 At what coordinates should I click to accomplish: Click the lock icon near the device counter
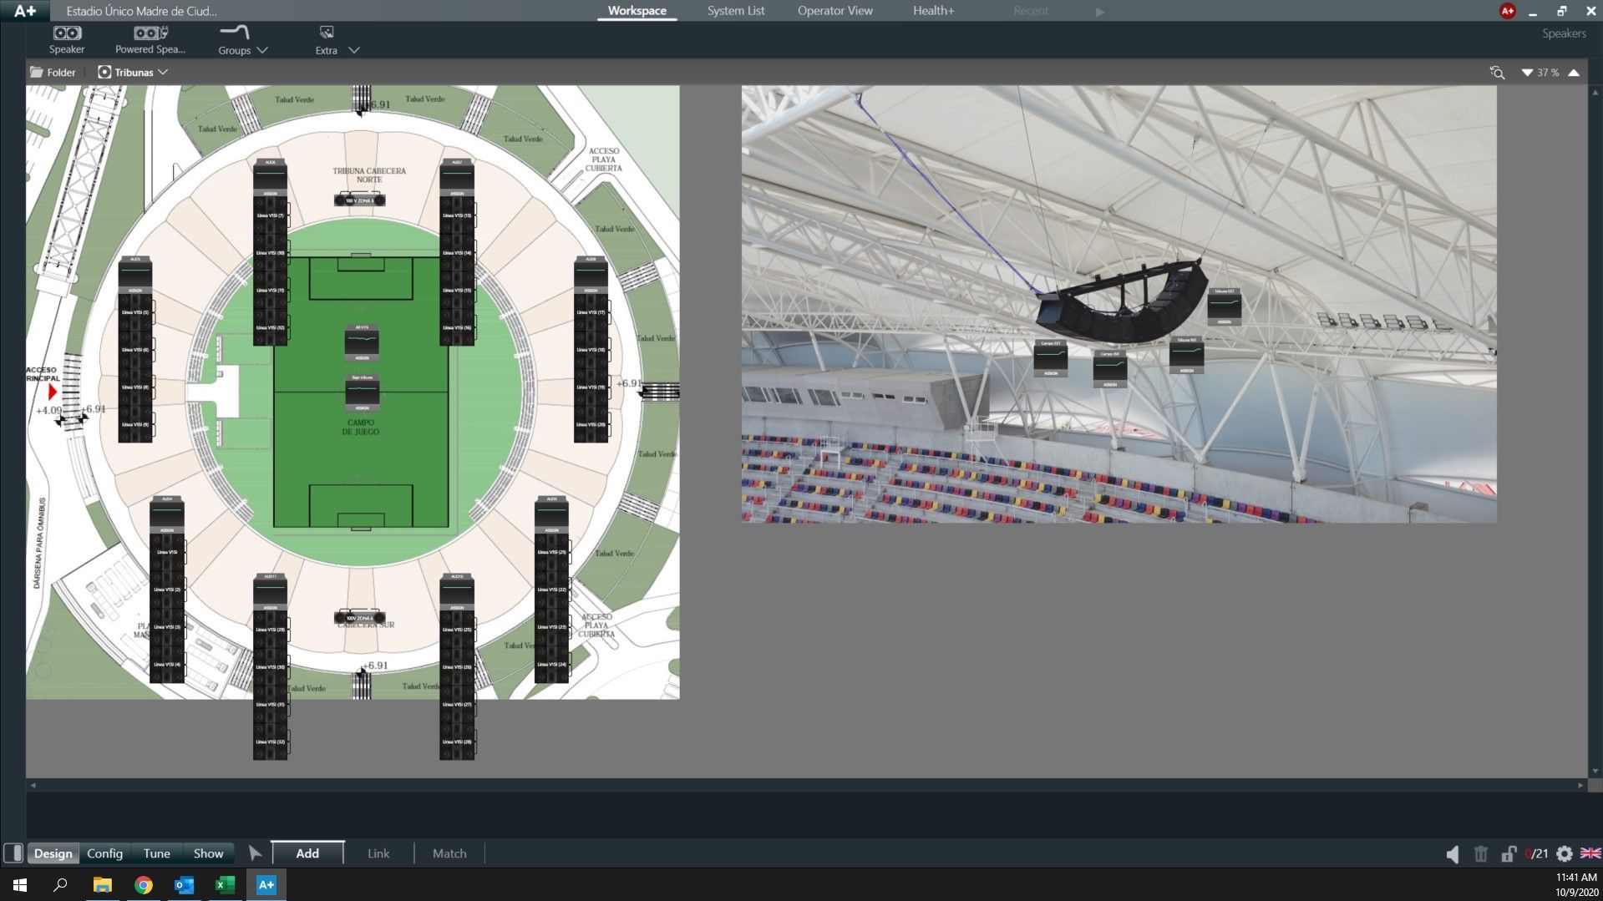point(1509,854)
